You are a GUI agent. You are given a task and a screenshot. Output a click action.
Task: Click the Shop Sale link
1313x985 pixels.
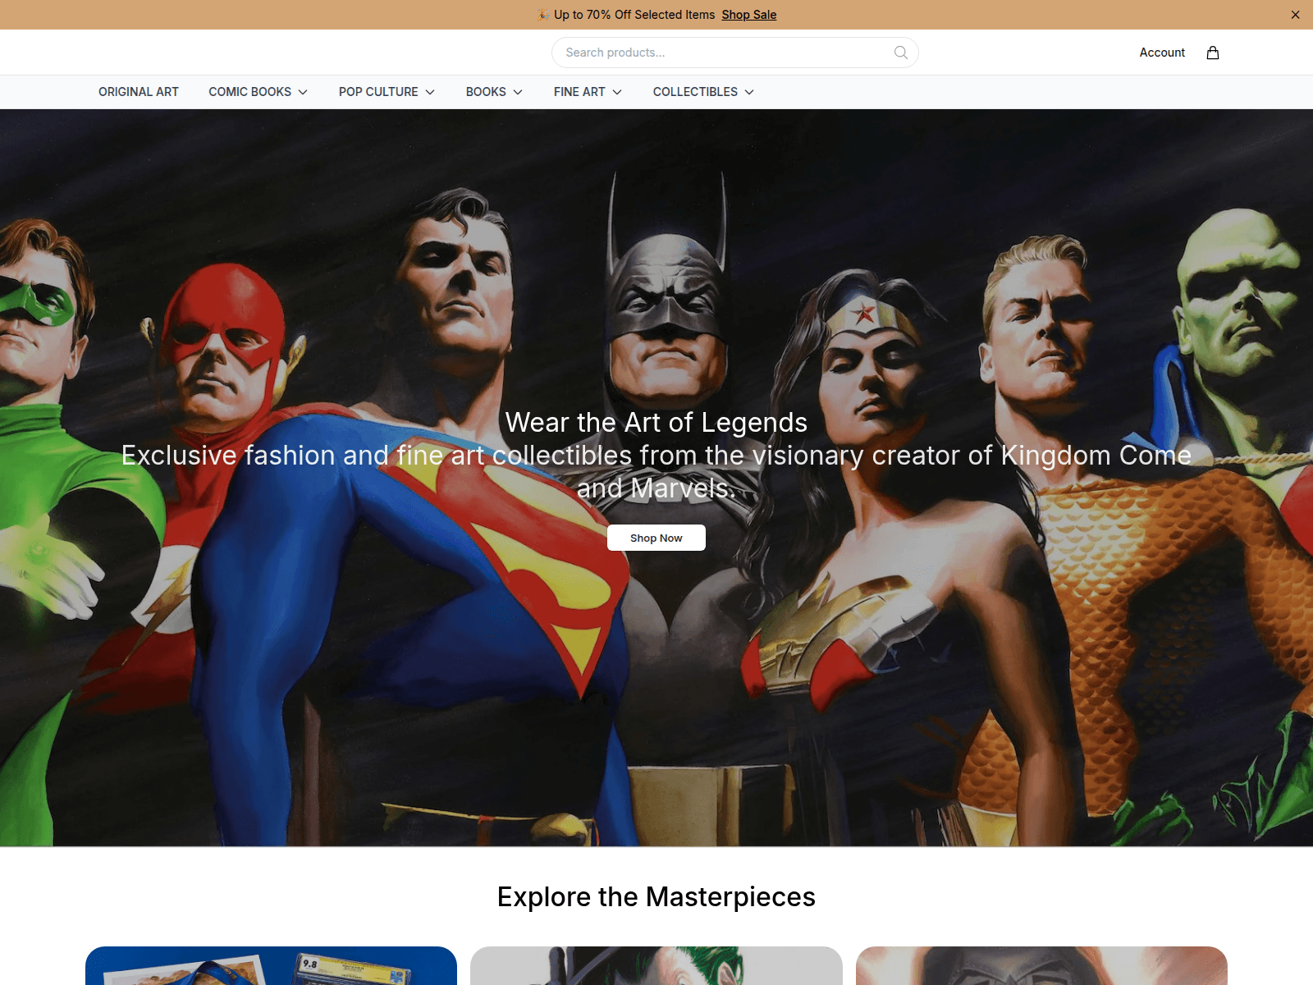click(748, 15)
